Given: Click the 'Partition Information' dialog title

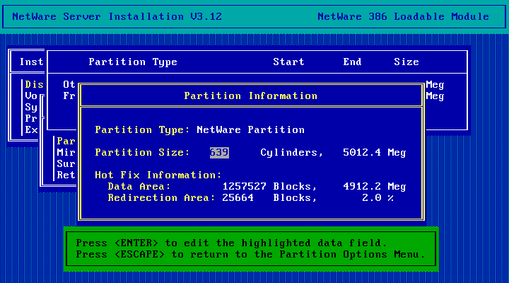Looking at the screenshot, I should pyautogui.click(x=250, y=96).
